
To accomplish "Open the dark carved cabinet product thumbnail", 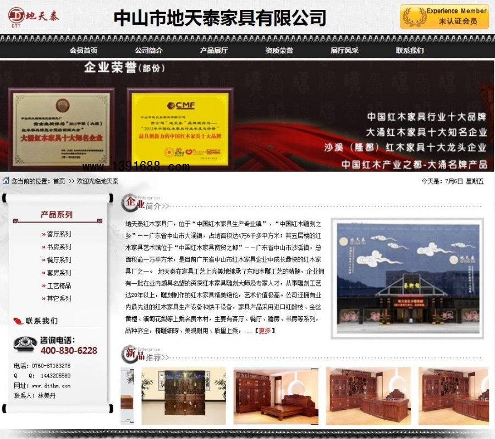I will (184, 396).
